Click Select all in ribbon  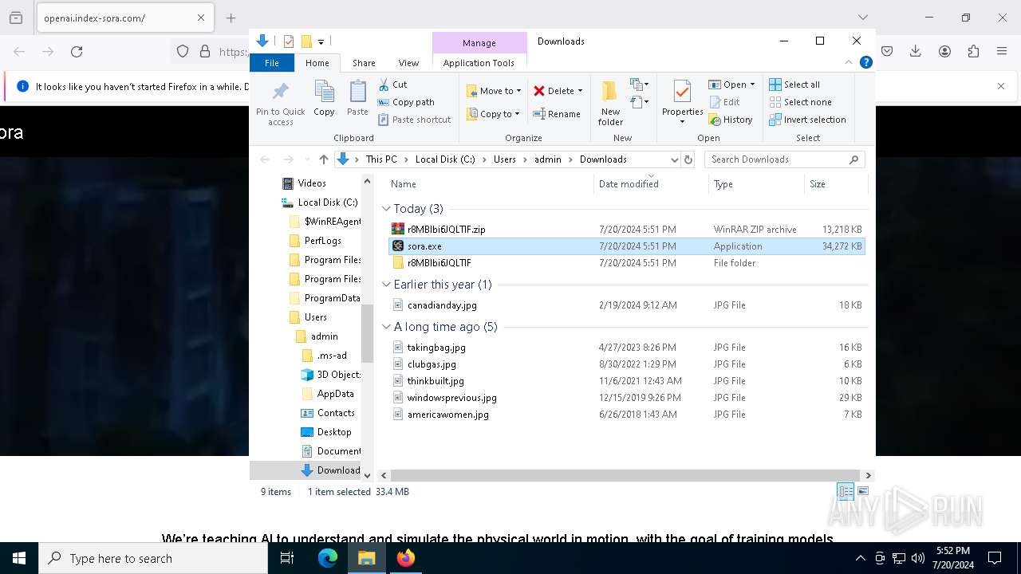point(794,85)
